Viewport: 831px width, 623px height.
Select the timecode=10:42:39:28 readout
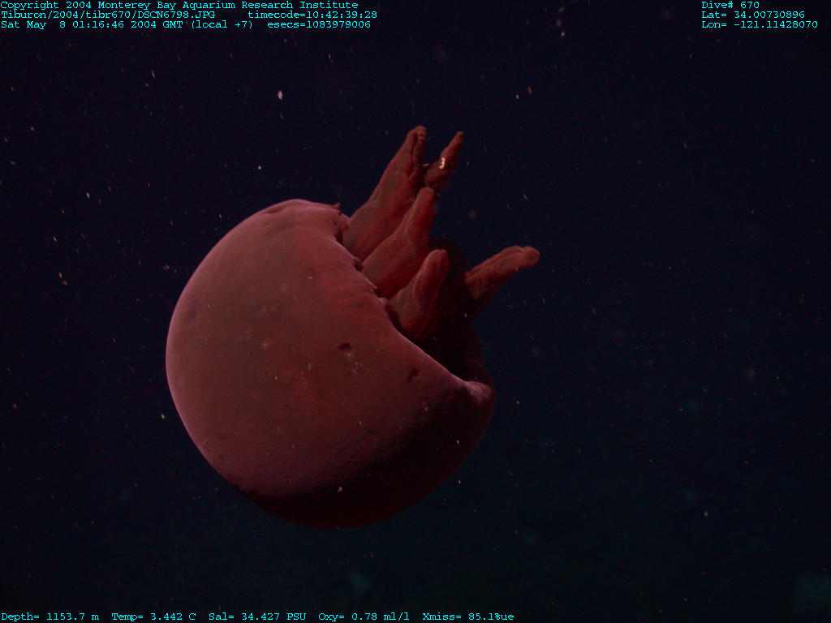point(312,15)
